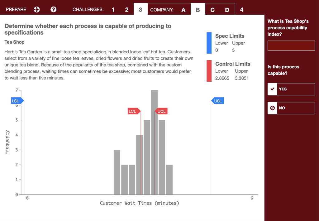Click the CHALLENGES: label
The image size is (319, 221).
88,10
